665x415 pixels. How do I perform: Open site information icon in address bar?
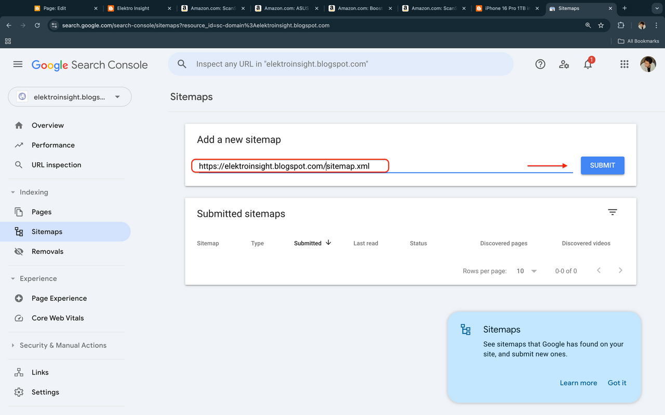tap(54, 25)
